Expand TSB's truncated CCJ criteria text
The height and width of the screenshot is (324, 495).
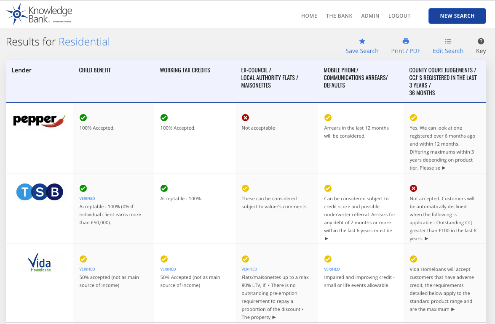(x=426, y=239)
